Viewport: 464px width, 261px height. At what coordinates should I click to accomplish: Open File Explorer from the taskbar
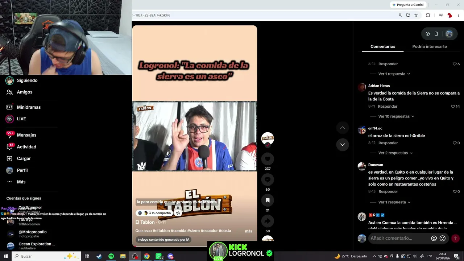(x=123, y=256)
